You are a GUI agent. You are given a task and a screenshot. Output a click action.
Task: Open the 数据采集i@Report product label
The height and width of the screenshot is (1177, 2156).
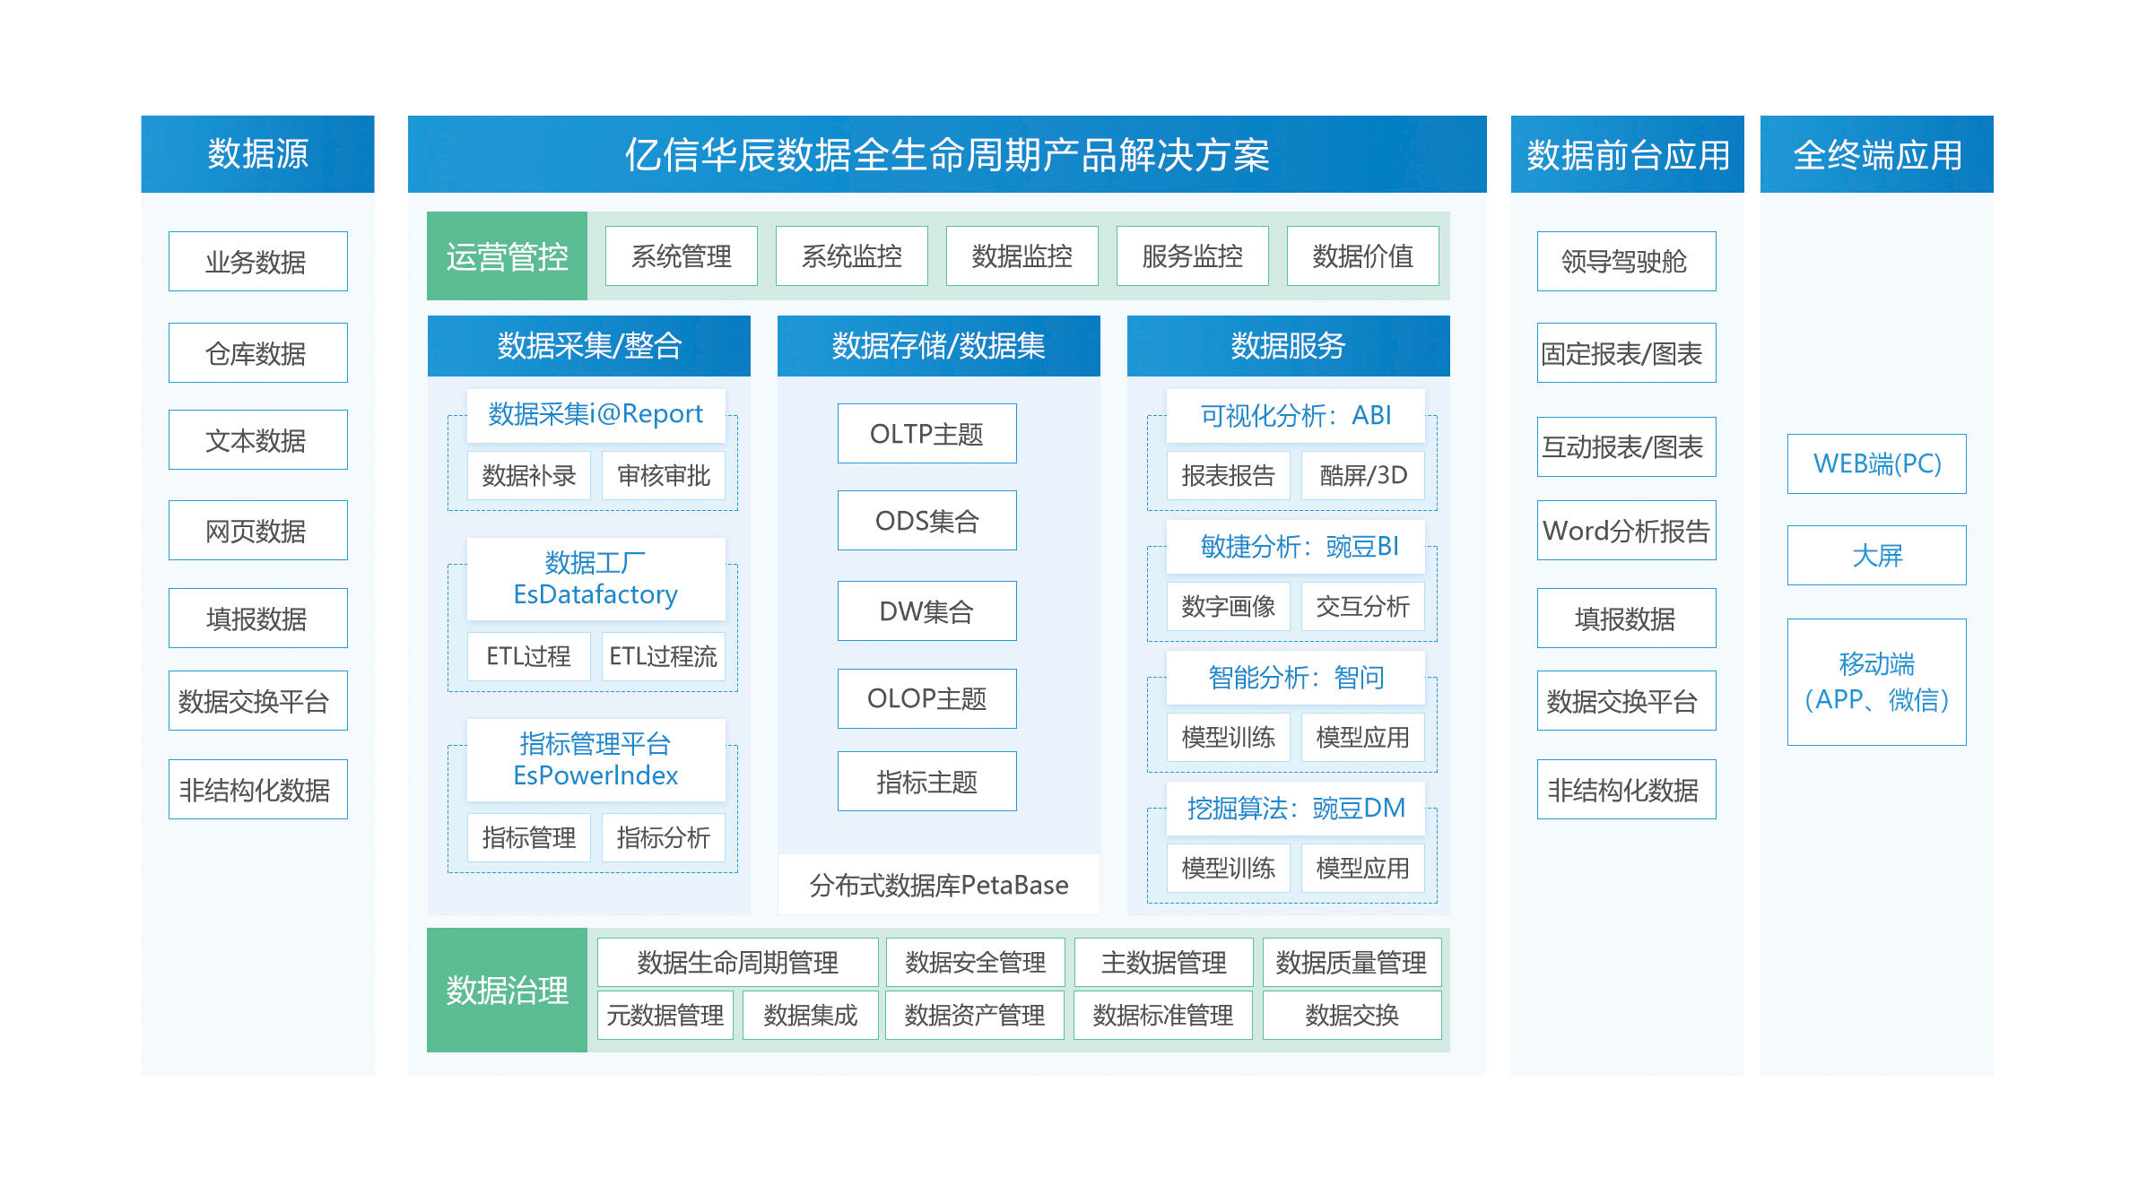tap(596, 415)
